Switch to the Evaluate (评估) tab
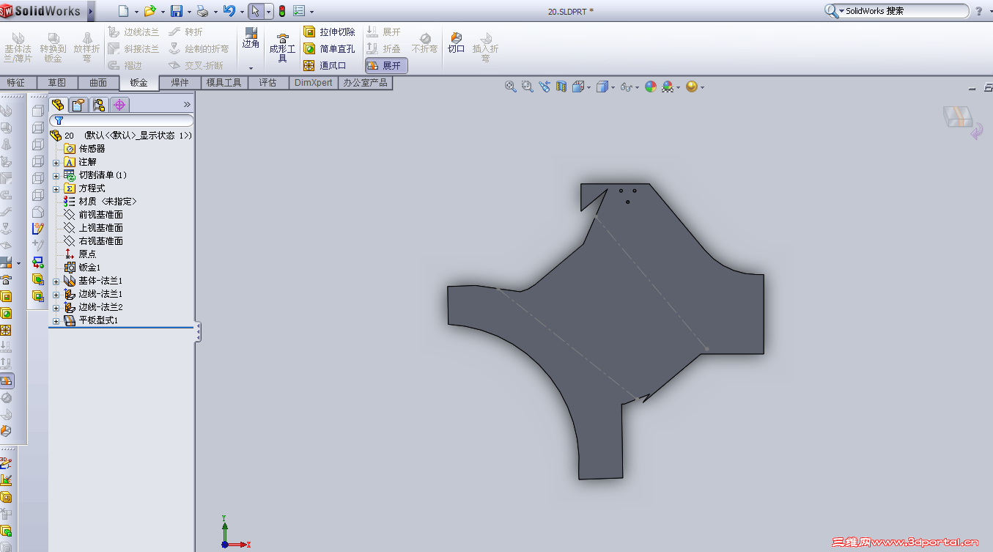 coord(267,83)
